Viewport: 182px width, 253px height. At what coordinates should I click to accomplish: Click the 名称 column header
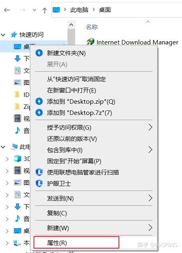click(92, 27)
